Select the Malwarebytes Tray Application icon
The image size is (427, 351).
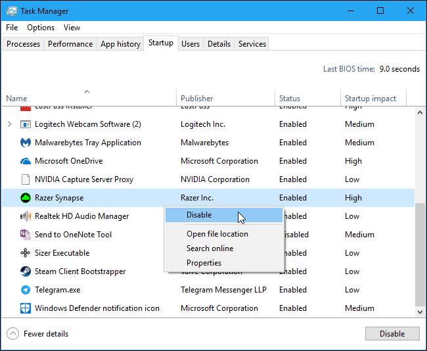[x=26, y=143]
